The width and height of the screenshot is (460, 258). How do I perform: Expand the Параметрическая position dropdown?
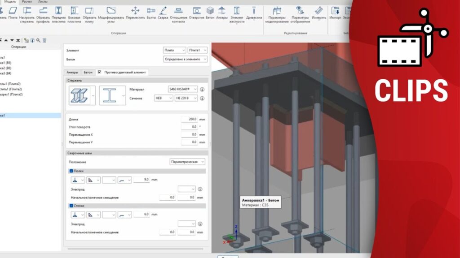[x=187, y=162]
